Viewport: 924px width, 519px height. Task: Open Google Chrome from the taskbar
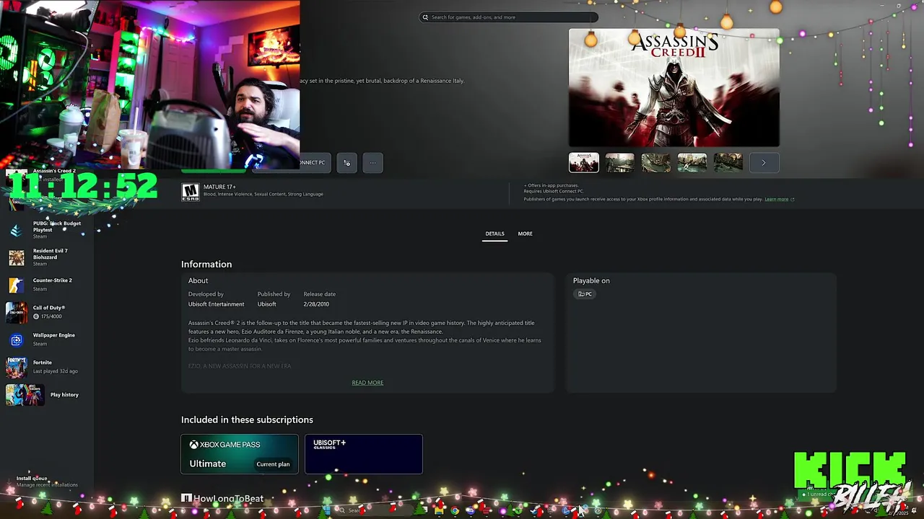[x=455, y=510]
